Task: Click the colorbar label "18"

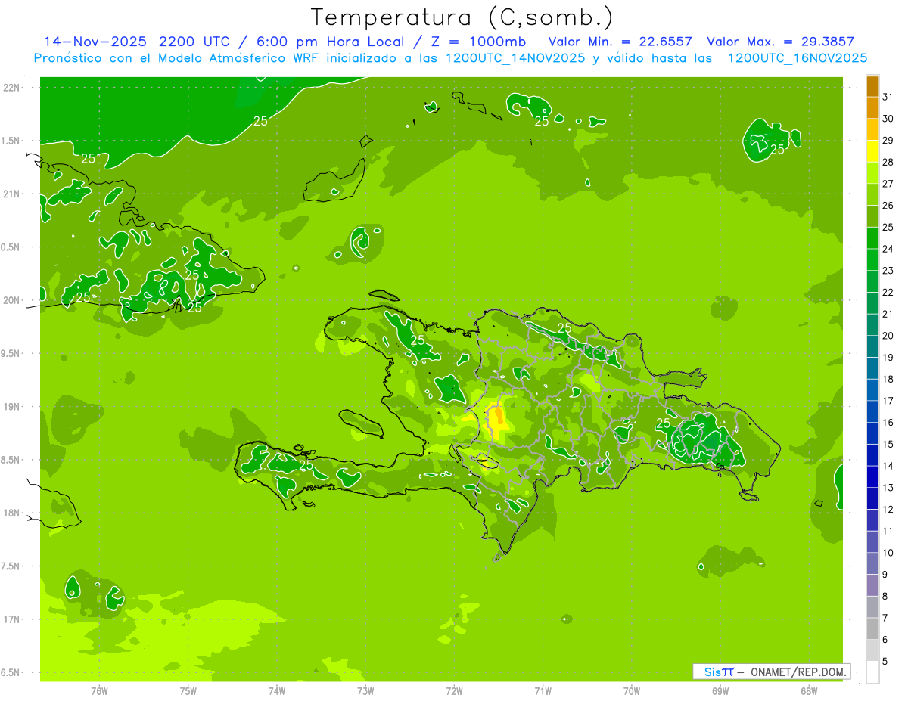Action: click(888, 379)
